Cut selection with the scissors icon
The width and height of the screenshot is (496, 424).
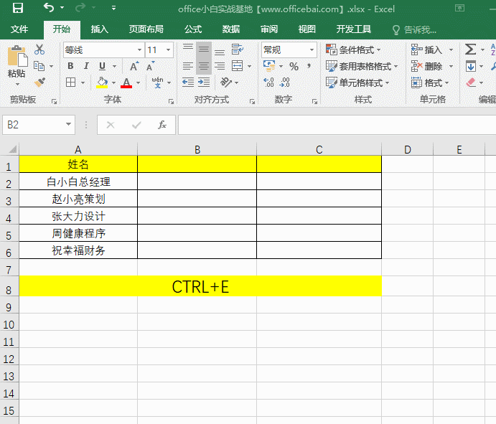point(39,50)
